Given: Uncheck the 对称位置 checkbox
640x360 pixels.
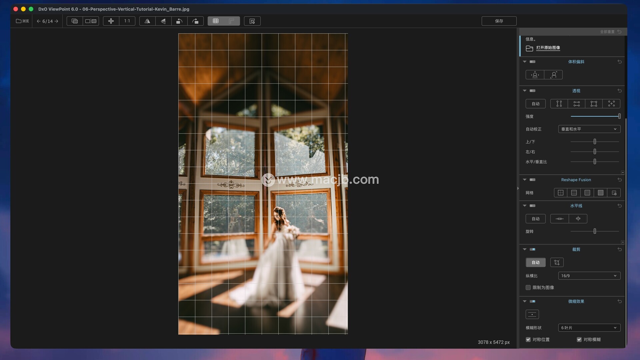Looking at the screenshot, I should click(x=528, y=339).
